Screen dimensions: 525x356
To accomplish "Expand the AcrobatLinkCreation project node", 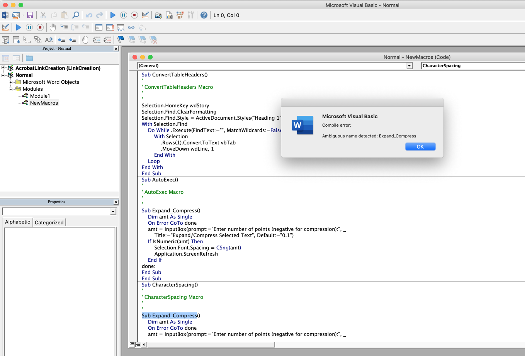I will [3, 68].
